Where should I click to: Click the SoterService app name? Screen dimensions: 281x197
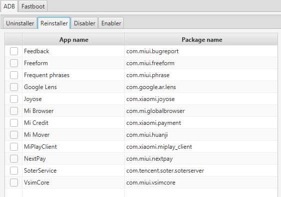pos(40,171)
